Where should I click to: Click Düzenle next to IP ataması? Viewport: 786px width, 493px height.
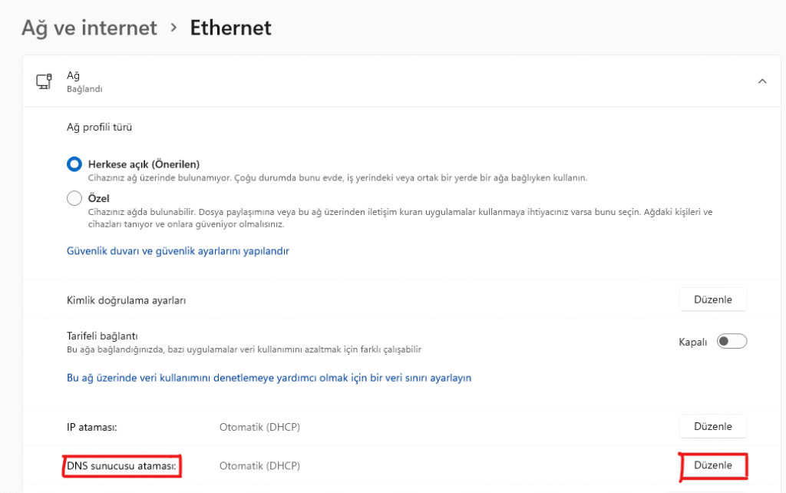tap(712, 426)
